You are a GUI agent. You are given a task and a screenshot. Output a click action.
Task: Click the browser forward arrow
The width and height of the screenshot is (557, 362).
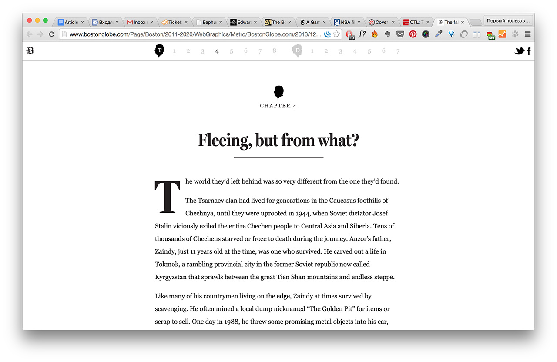tap(40, 34)
